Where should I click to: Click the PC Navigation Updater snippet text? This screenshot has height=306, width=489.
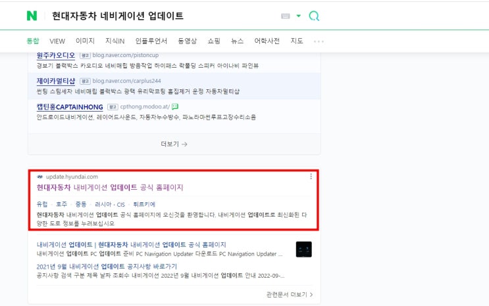pyautogui.click(x=160, y=254)
